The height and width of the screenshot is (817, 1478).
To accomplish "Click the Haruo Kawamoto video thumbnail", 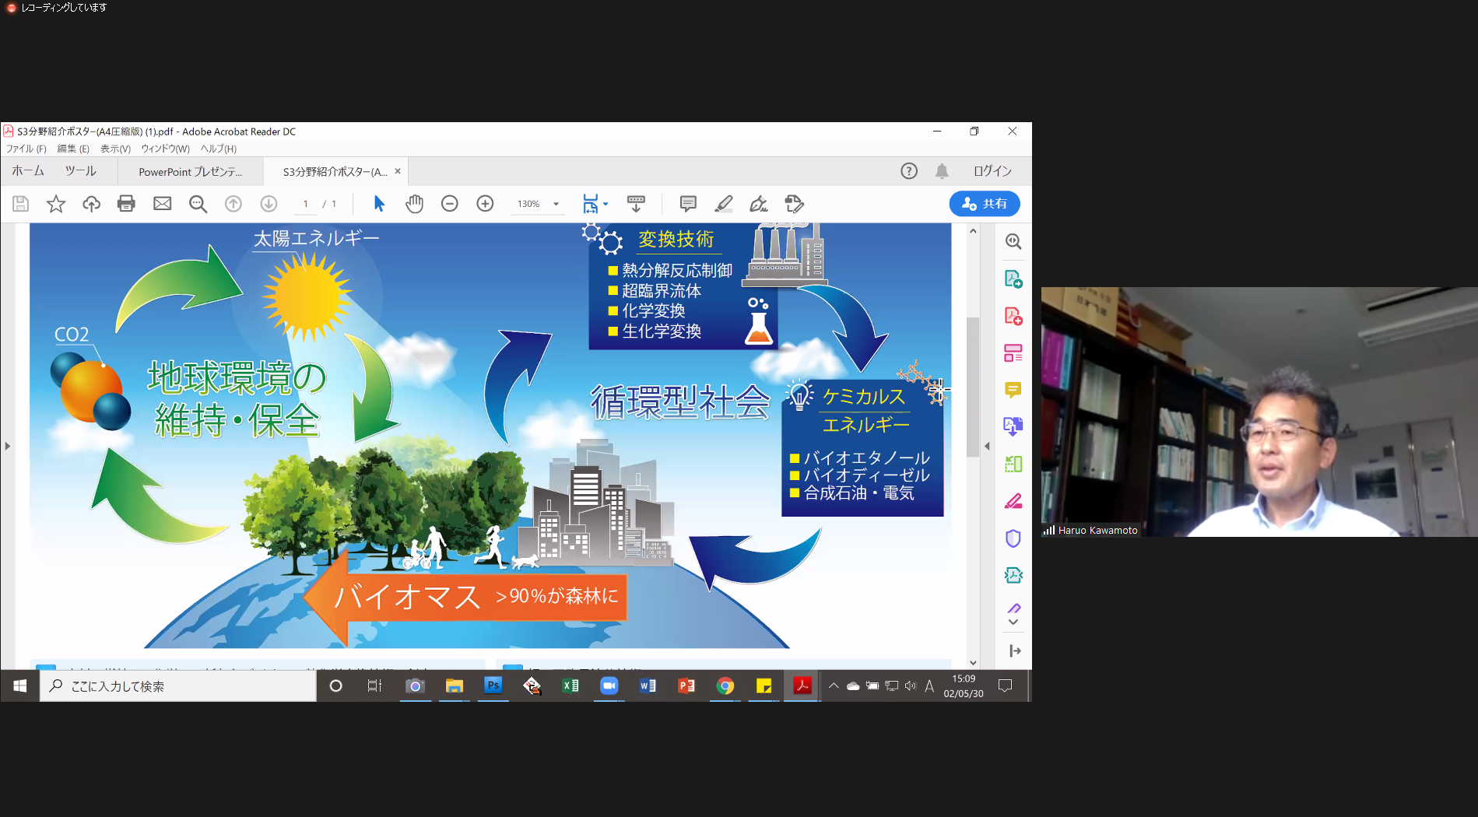I will (1259, 412).
